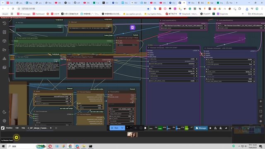Toggle link visibility eye icon
Screen dimensions: 265x149
coord(261,121)
